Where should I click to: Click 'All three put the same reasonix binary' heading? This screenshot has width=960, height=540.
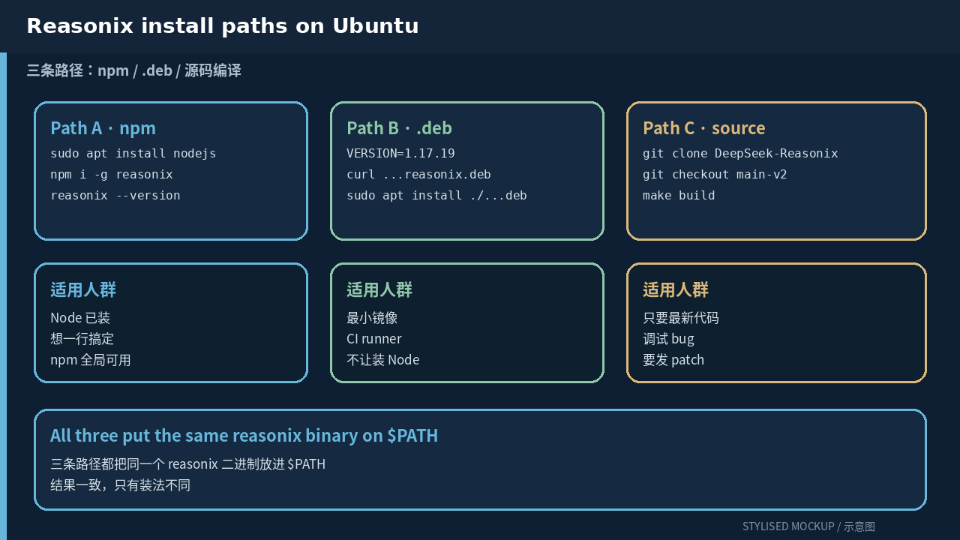(244, 436)
